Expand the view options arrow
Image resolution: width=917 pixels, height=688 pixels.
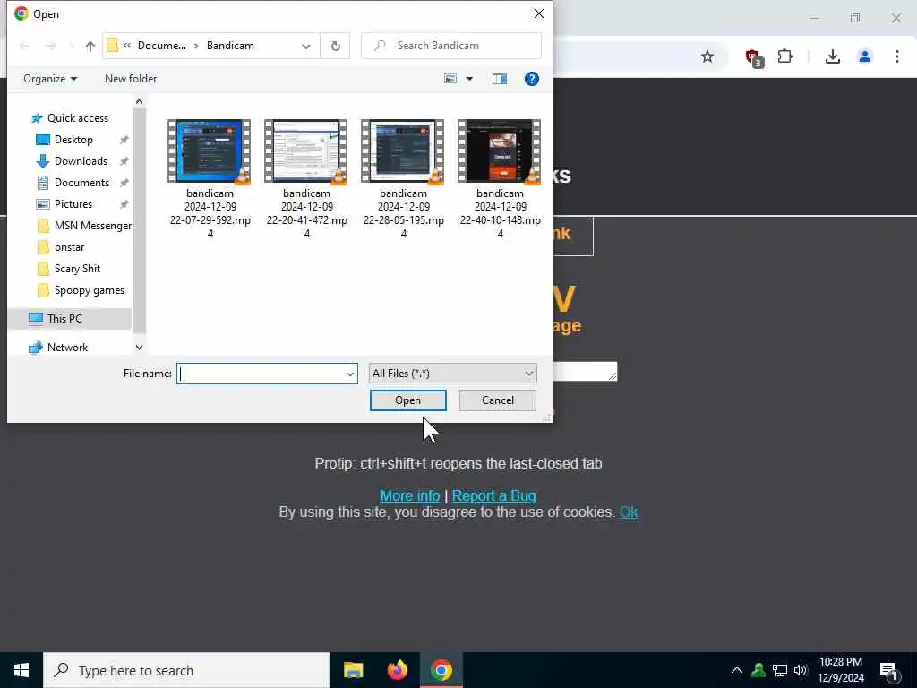(469, 79)
